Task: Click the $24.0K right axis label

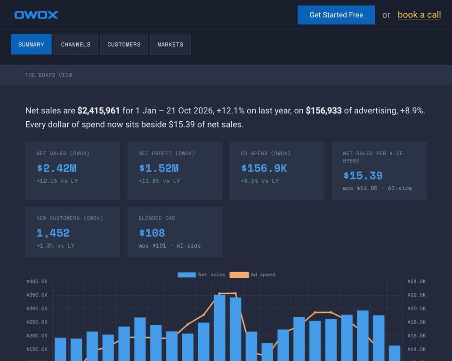Action: [417, 281]
